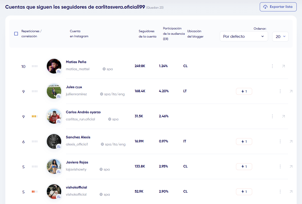Expand the 20 per page dropdown
This screenshot has width=302, height=204.
[x=280, y=36]
